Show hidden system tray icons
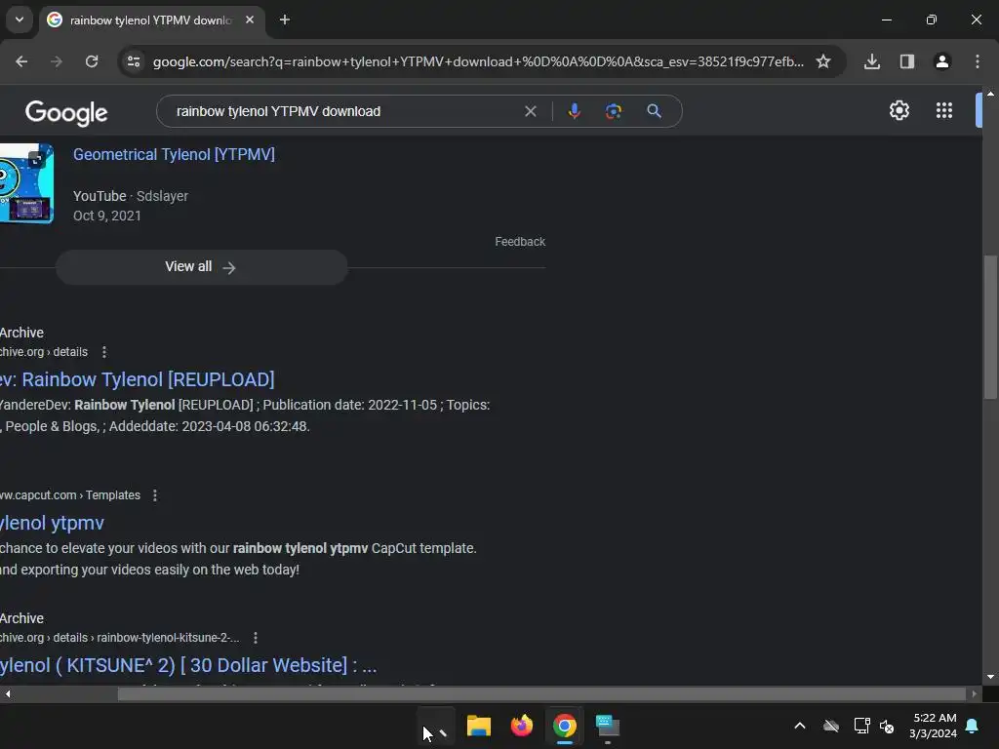Image resolution: width=999 pixels, height=749 pixels. pyautogui.click(x=800, y=726)
